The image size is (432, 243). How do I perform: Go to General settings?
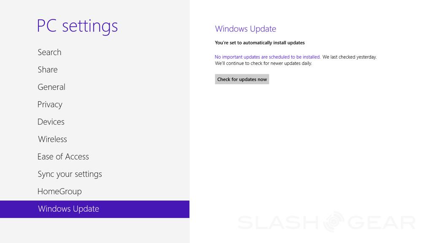pos(51,87)
